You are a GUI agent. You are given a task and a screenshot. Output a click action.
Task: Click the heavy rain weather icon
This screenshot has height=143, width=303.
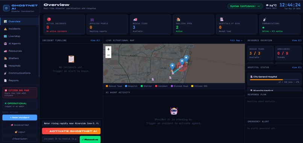pos(267,5)
